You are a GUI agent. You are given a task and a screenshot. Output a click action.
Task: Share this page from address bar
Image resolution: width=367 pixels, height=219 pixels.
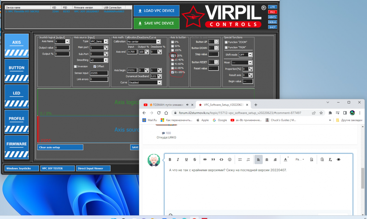tap(314, 113)
